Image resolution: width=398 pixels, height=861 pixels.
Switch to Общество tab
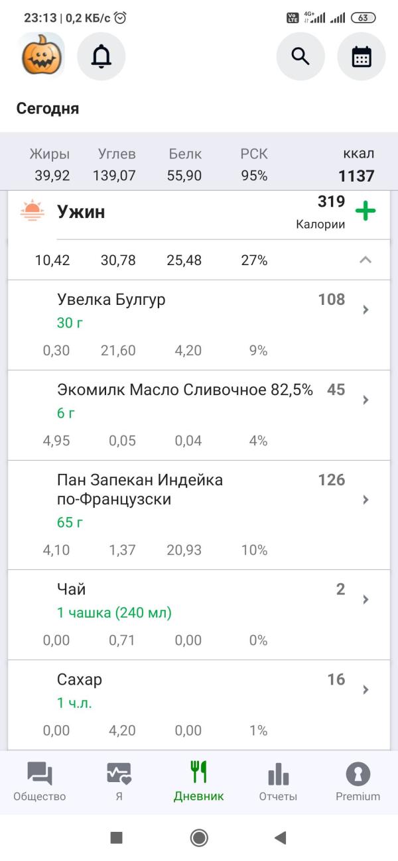[40, 782]
